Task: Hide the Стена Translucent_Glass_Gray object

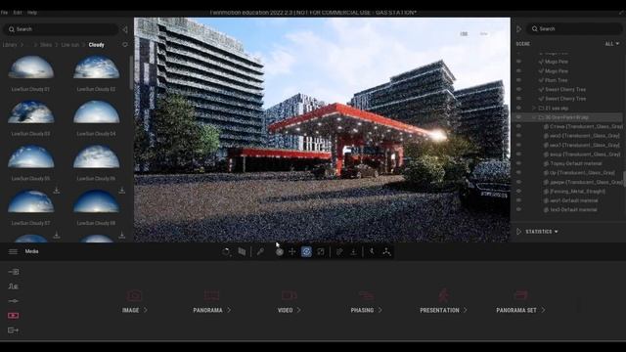Action: tap(518, 126)
